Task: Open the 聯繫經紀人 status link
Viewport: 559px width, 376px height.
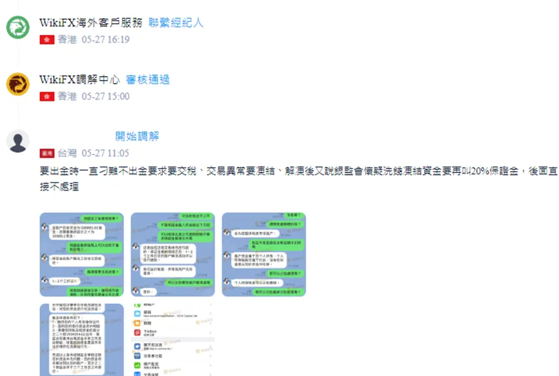Action: (176, 23)
